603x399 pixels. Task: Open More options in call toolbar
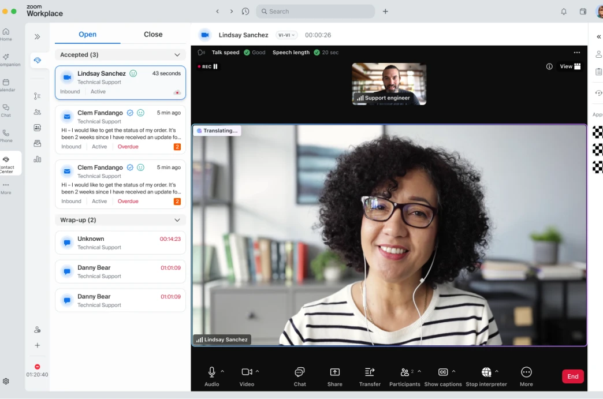[526, 376]
